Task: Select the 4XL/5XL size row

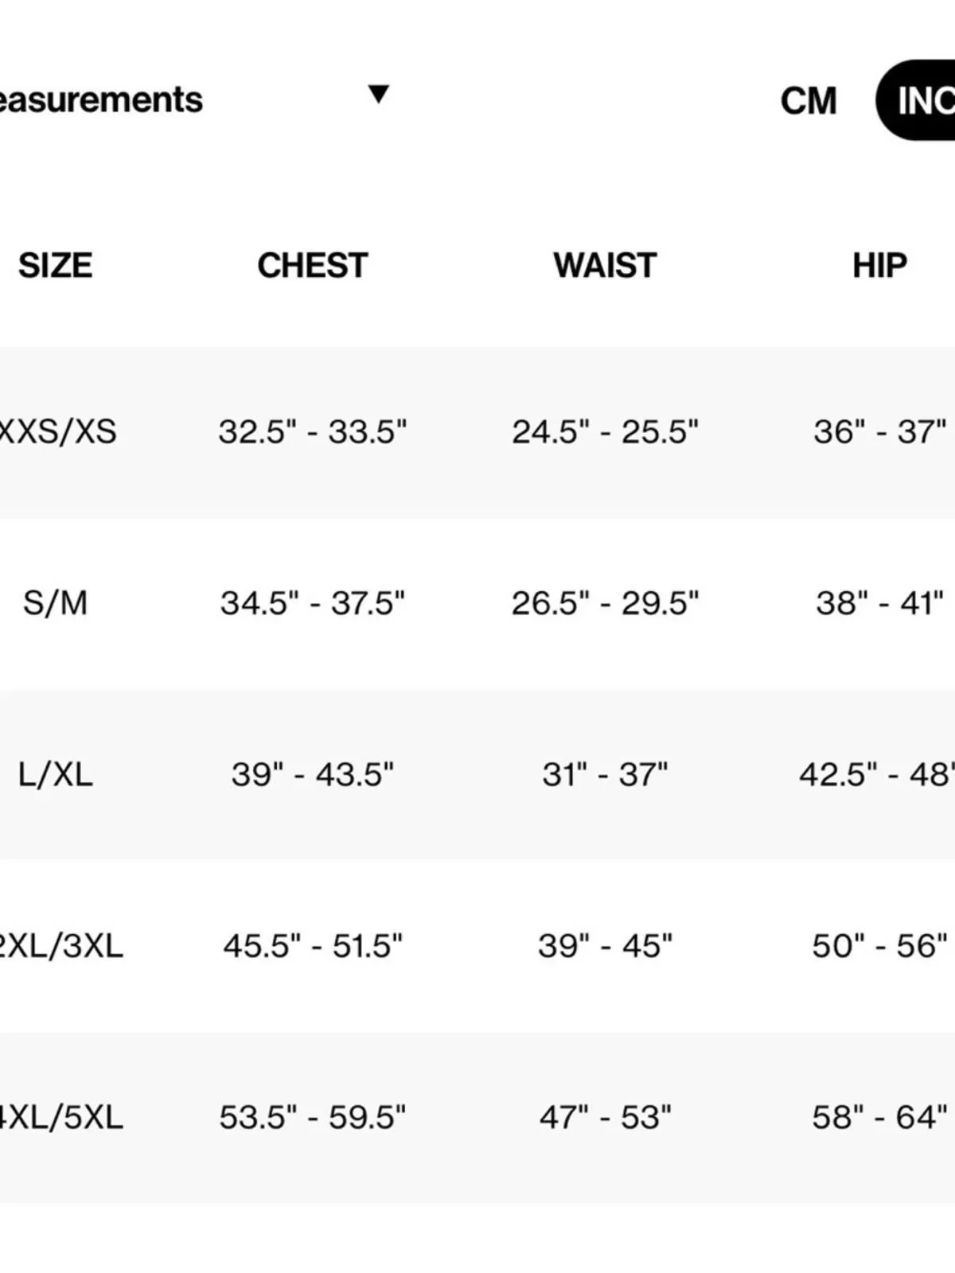Action: click(x=477, y=1118)
